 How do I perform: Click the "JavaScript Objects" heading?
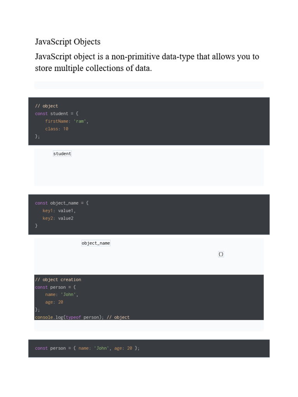[68, 41]
